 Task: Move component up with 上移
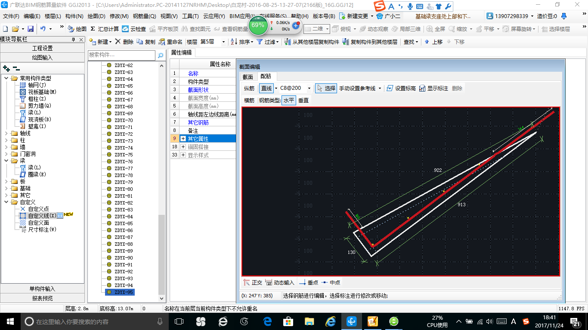click(433, 42)
